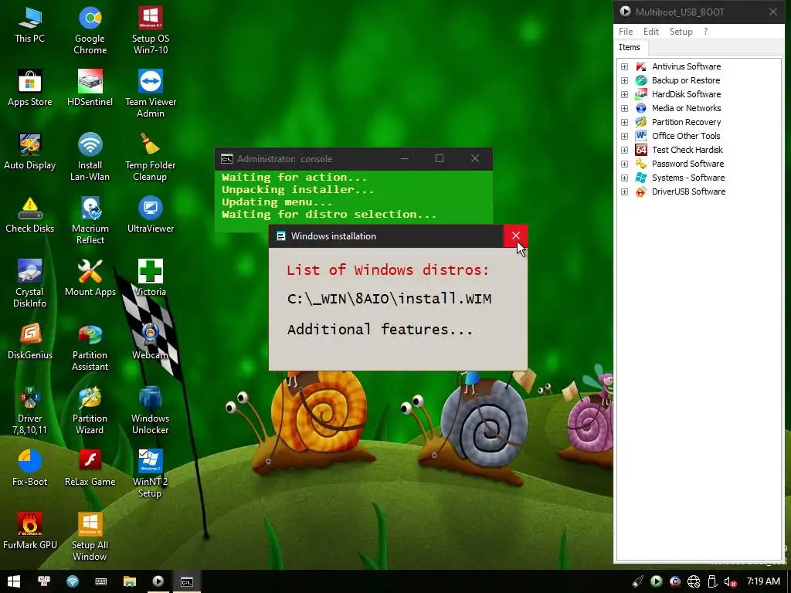
Task: Expand the Antivirus Software tree node
Action: [624, 66]
